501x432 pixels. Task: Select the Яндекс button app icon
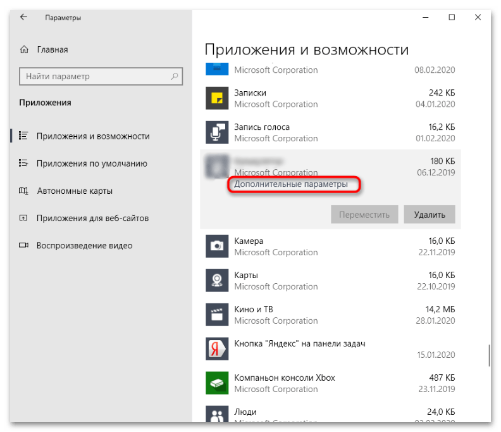click(217, 349)
